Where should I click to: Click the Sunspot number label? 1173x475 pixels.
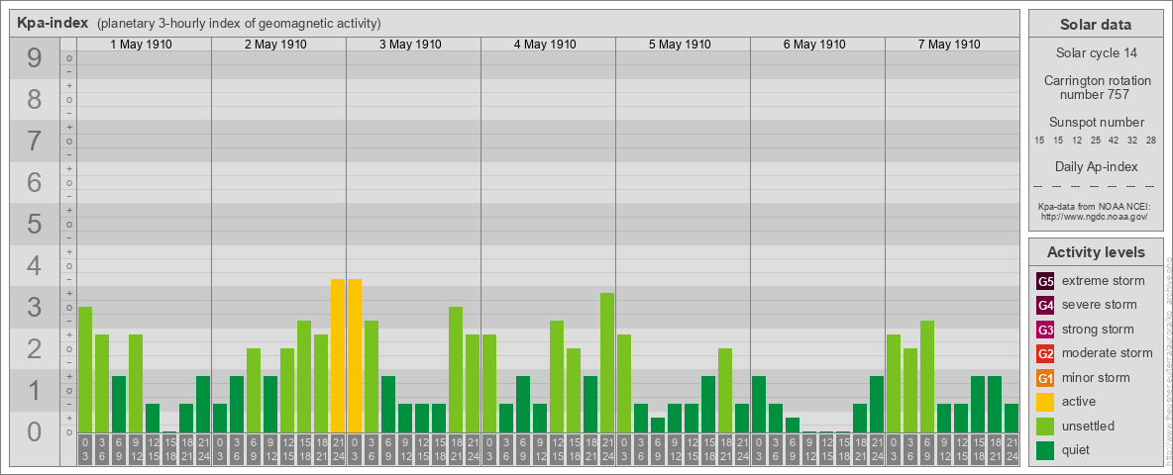click(1096, 123)
